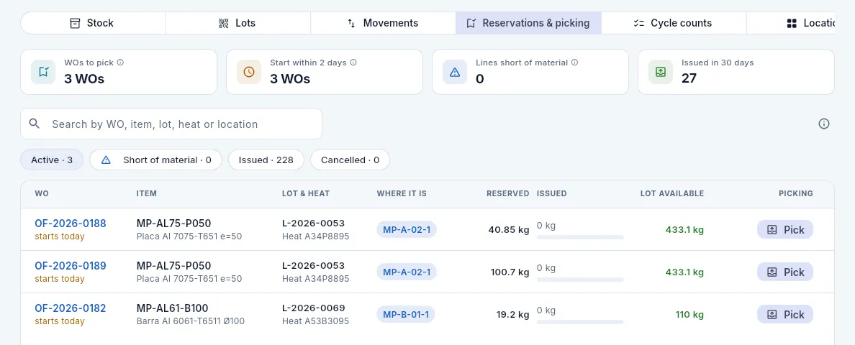Click the info icon right of search bar
Viewport: 855px width, 345px height.
pyautogui.click(x=824, y=124)
